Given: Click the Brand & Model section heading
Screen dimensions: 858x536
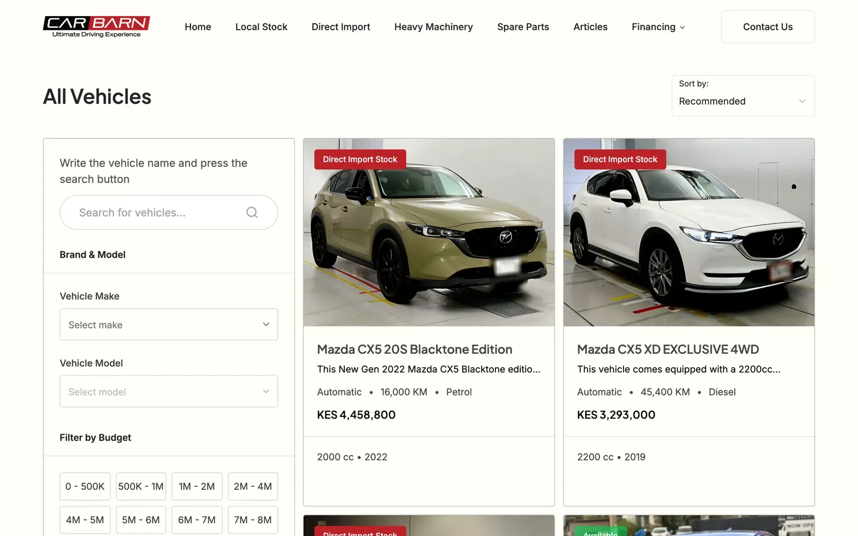Looking at the screenshot, I should 92,255.
